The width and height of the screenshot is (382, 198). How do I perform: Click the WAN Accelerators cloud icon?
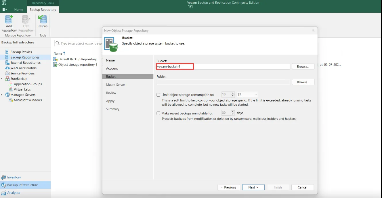pyautogui.click(x=7, y=68)
